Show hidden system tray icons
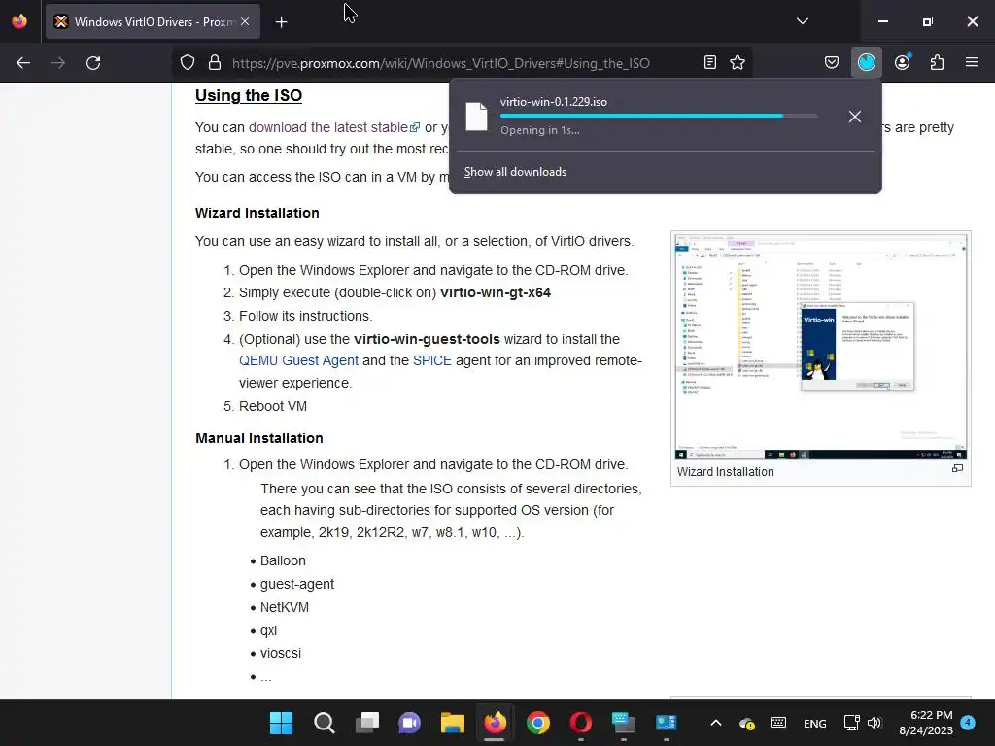995x746 pixels. (x=716, y=723)
